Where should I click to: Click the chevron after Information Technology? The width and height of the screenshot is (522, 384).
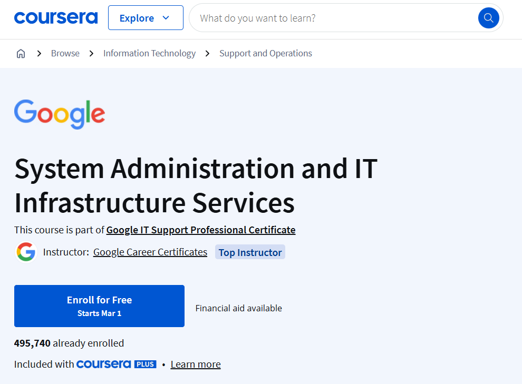(207, 53)
